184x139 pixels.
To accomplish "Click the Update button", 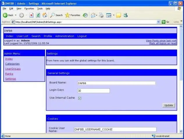I will [169, 105].
